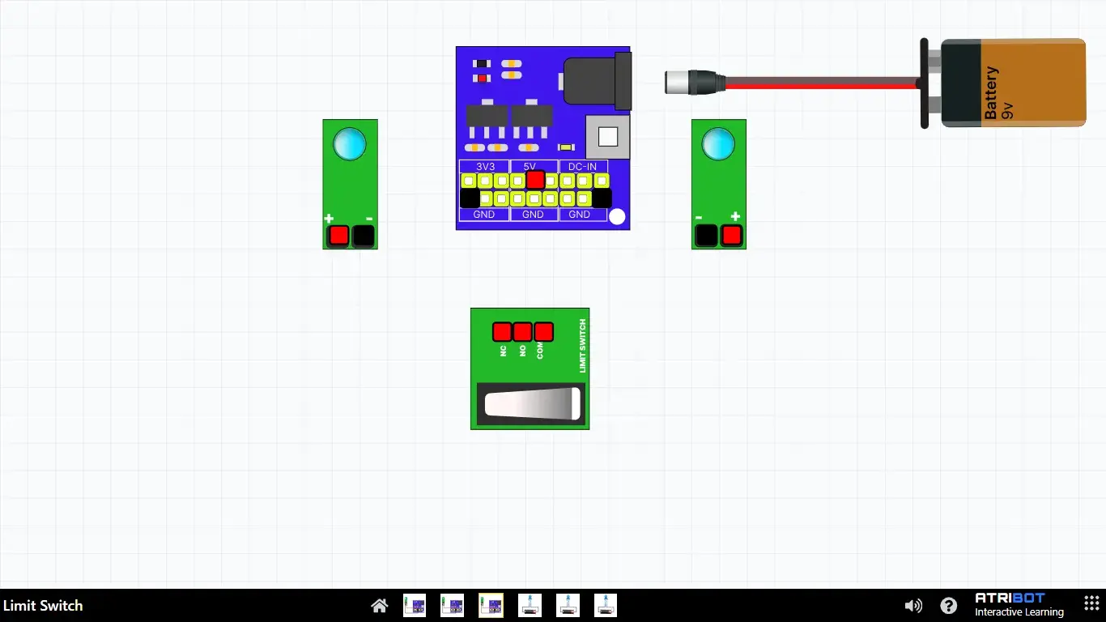Select the black GND pin under 3V3
This screenshot has height=622, width=1106.
470,198
